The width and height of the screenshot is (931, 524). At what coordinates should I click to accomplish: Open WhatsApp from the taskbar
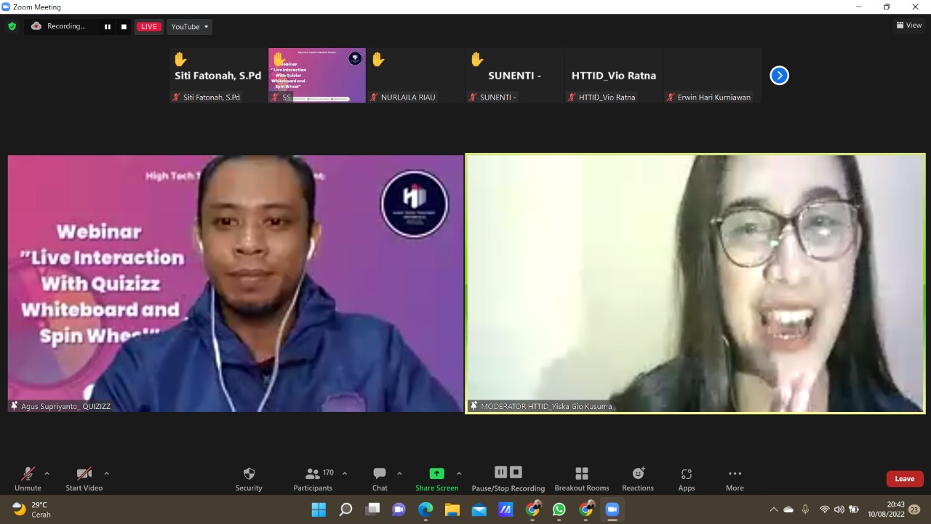[x=559, y=509]
